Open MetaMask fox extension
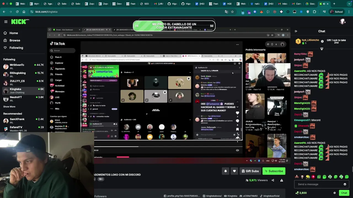Viewport: 353px width, 198px height. pos(262,12)
